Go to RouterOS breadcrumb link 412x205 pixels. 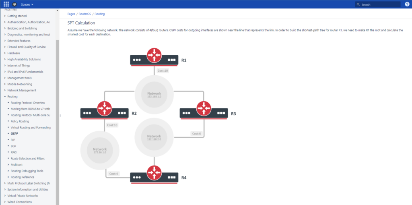[x=84, y=14]
